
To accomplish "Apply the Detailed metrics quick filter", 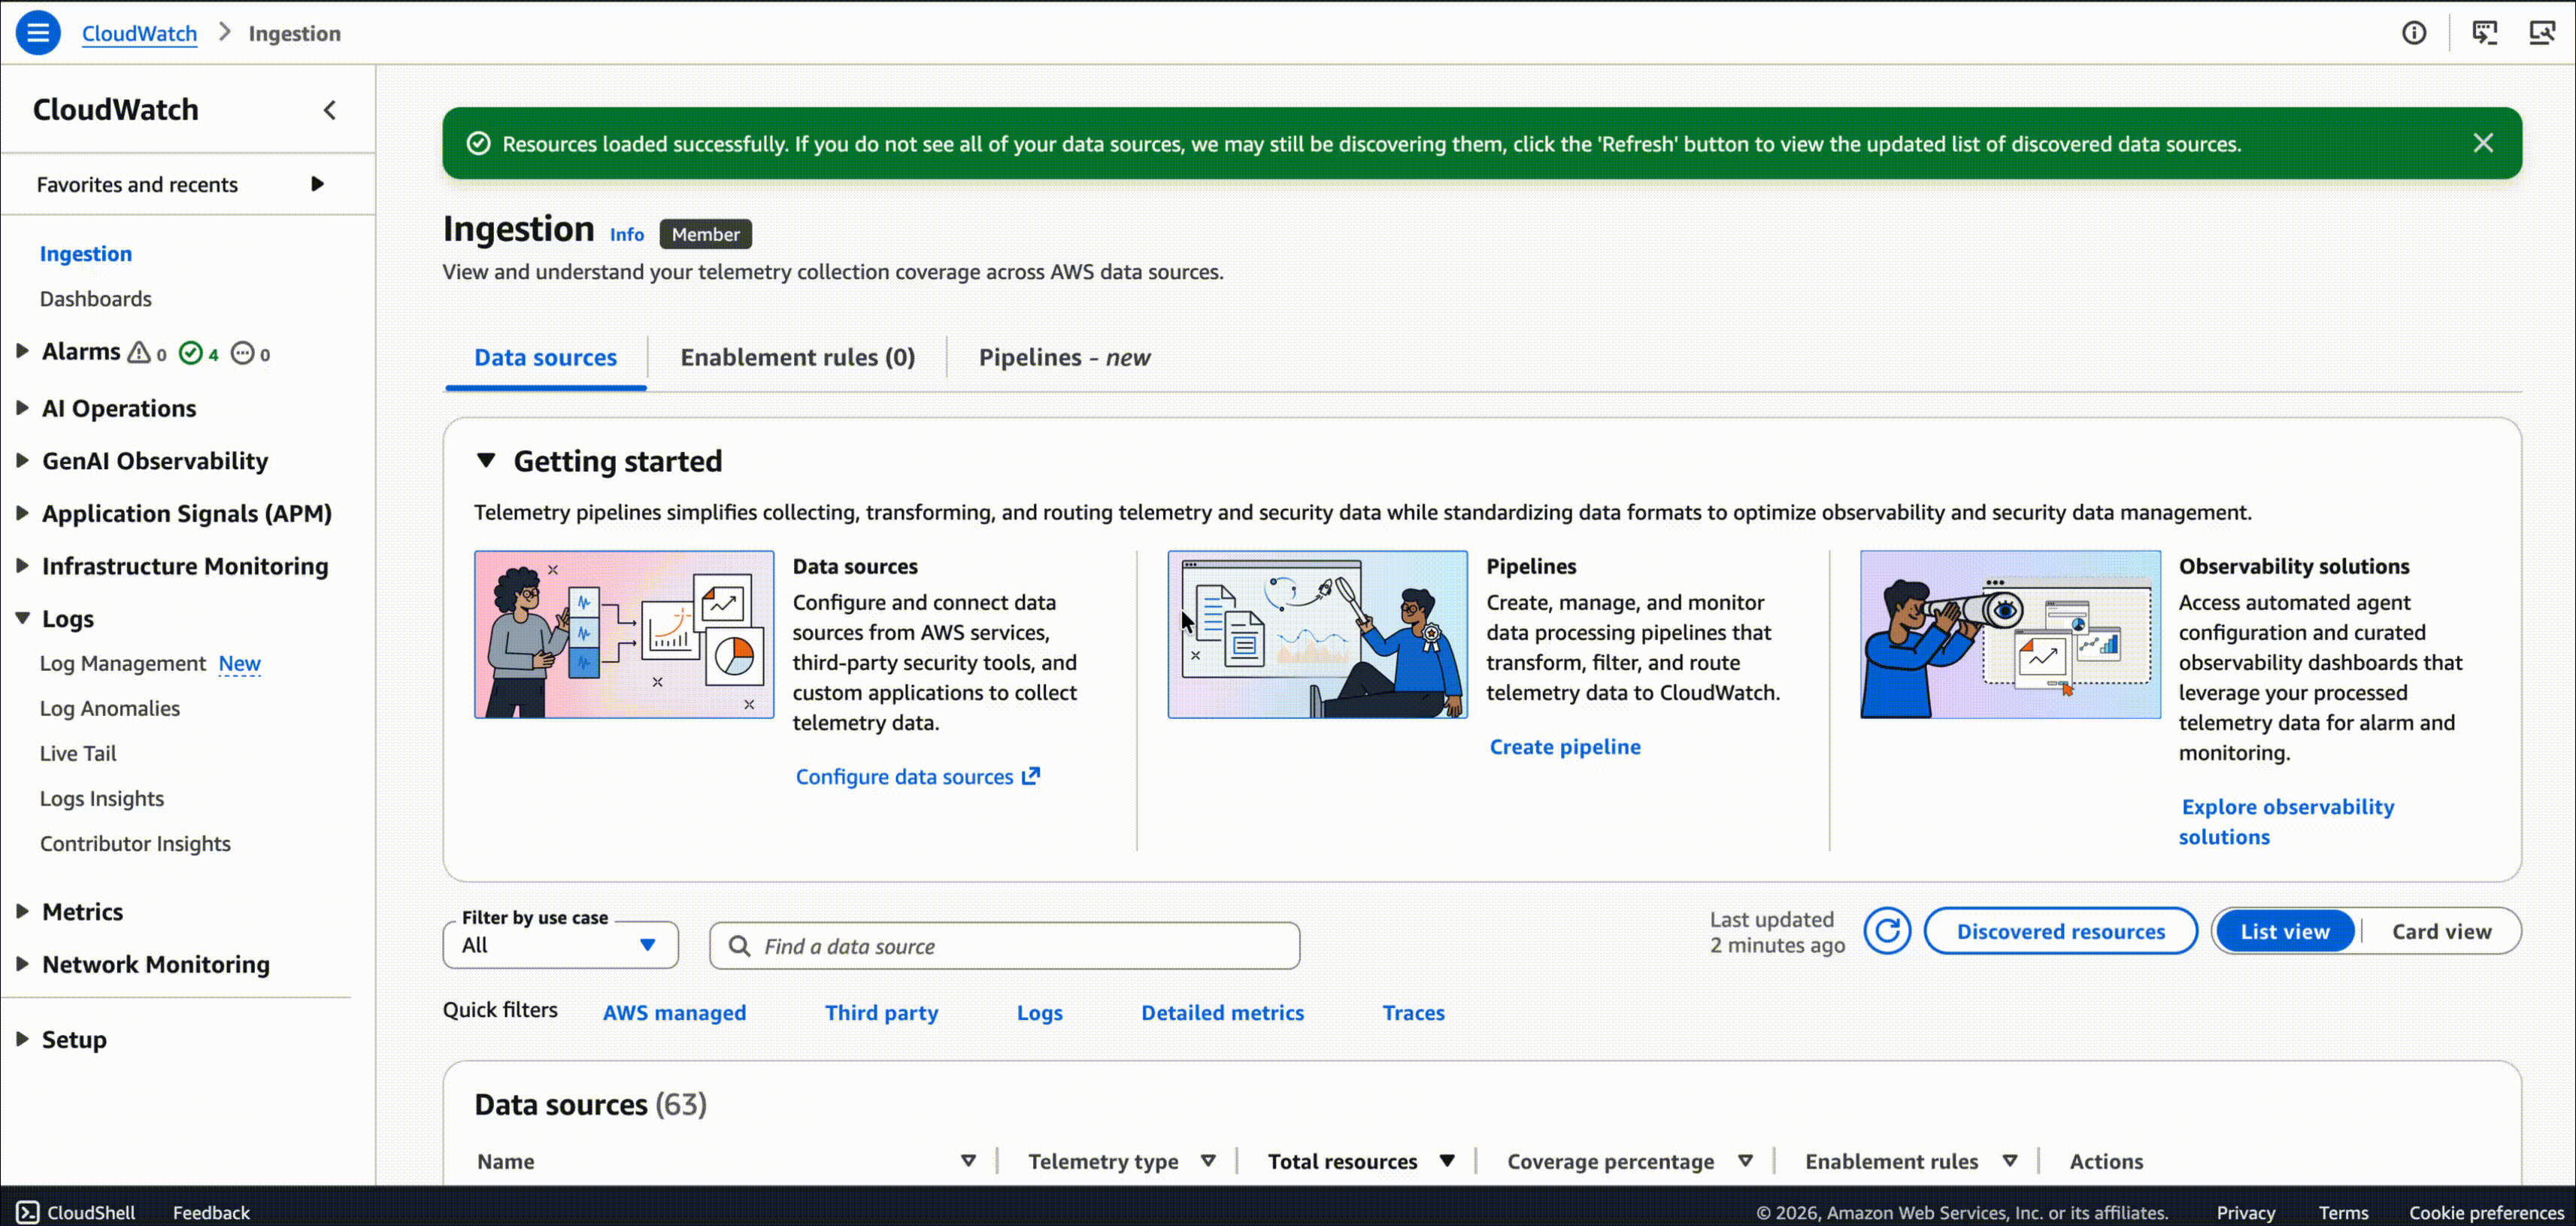I will tap(1222, 1012).
